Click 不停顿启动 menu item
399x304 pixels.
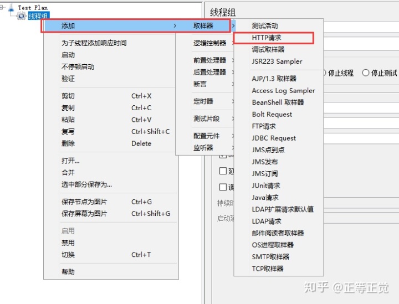coord(110,67)
